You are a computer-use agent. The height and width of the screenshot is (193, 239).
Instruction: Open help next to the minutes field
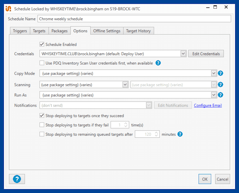click(x=180, y=134)
